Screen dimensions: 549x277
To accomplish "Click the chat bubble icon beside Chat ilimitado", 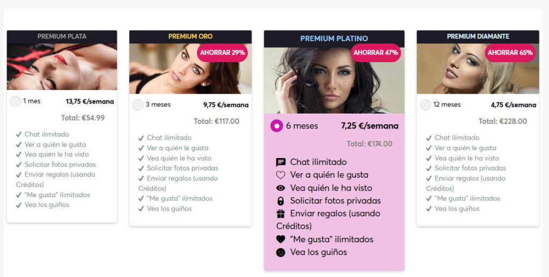I will [x=281, y=162].
